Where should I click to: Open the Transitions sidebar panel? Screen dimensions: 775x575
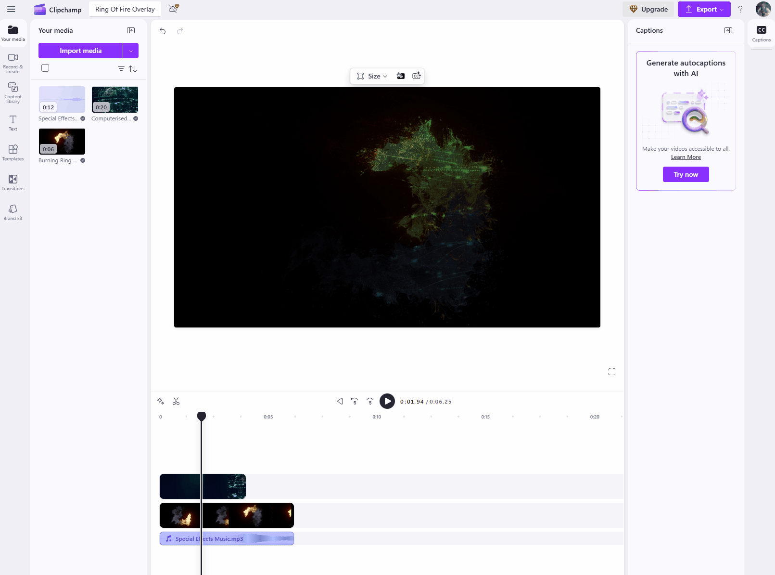click(13, 183)
